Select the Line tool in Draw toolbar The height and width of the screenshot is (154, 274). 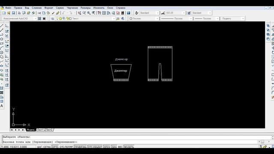[x=2, y=26]
